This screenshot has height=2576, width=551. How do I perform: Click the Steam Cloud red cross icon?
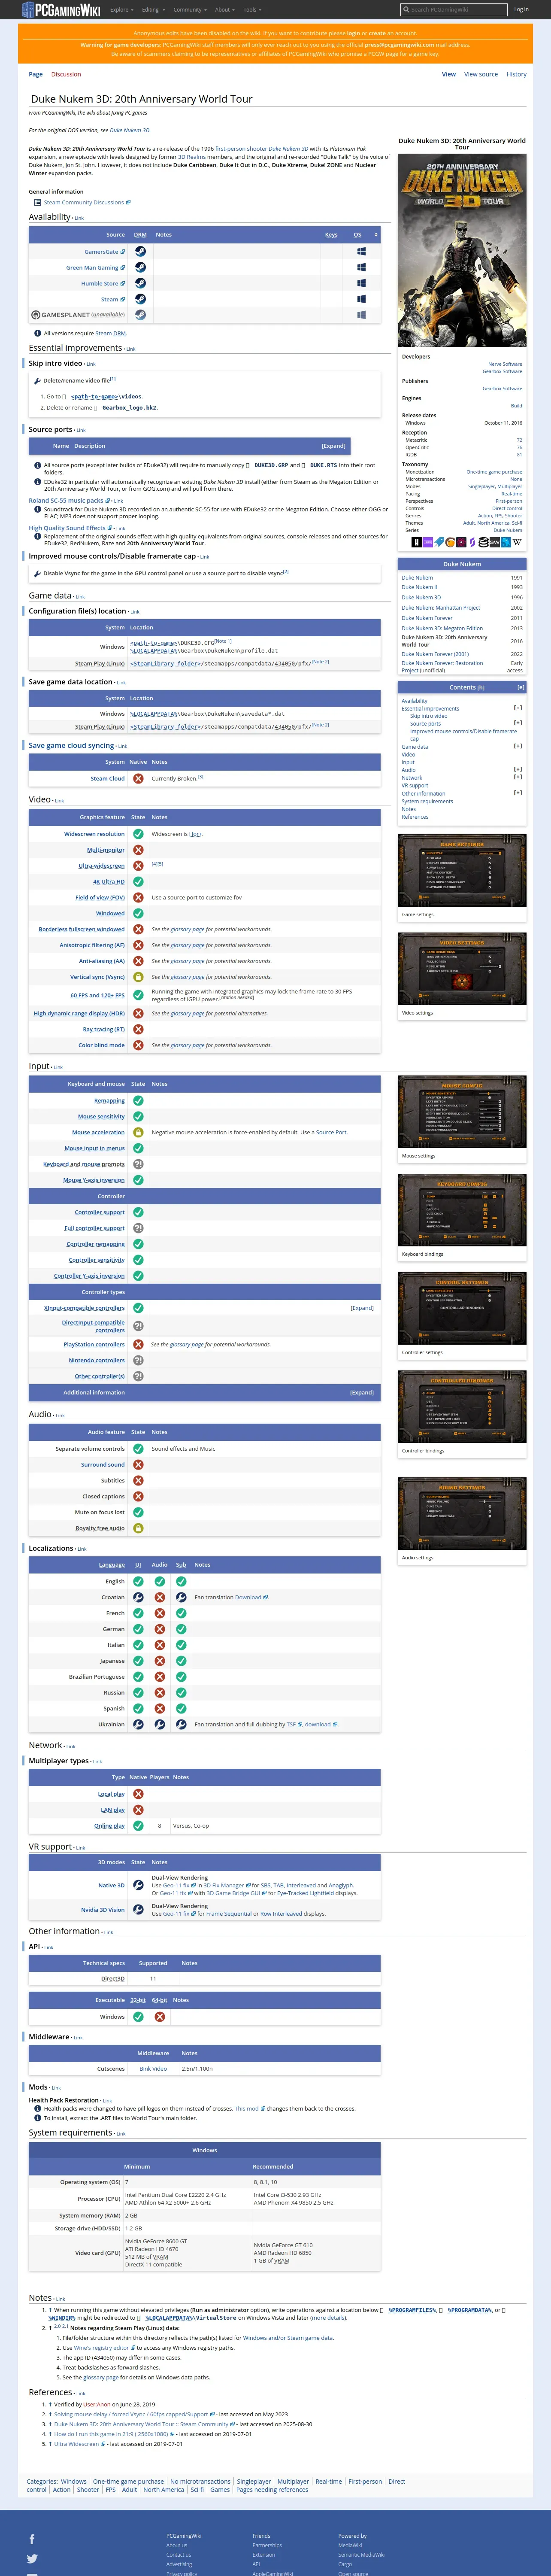click(138, 778)
